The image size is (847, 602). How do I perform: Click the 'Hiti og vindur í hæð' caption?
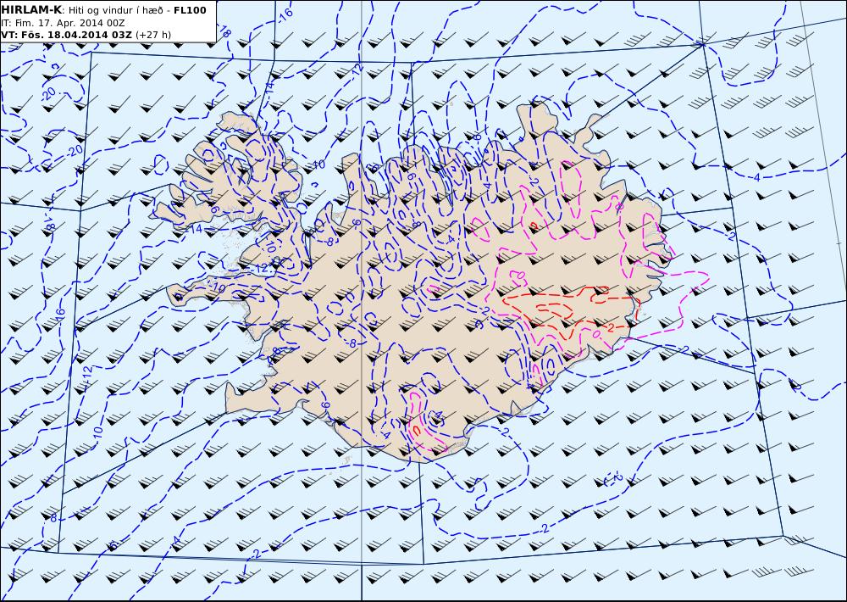click(115, 10)
